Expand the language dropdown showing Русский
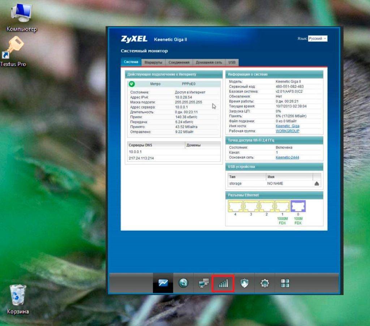This screenshot has width=370, height=326. click(x=317, y=39)
